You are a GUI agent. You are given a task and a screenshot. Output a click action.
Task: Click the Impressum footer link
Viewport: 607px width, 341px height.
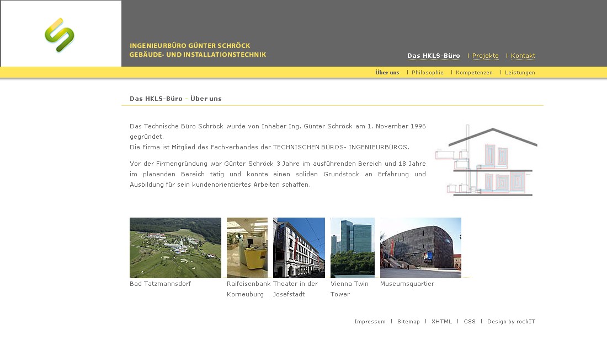click(x=370, y=322)
